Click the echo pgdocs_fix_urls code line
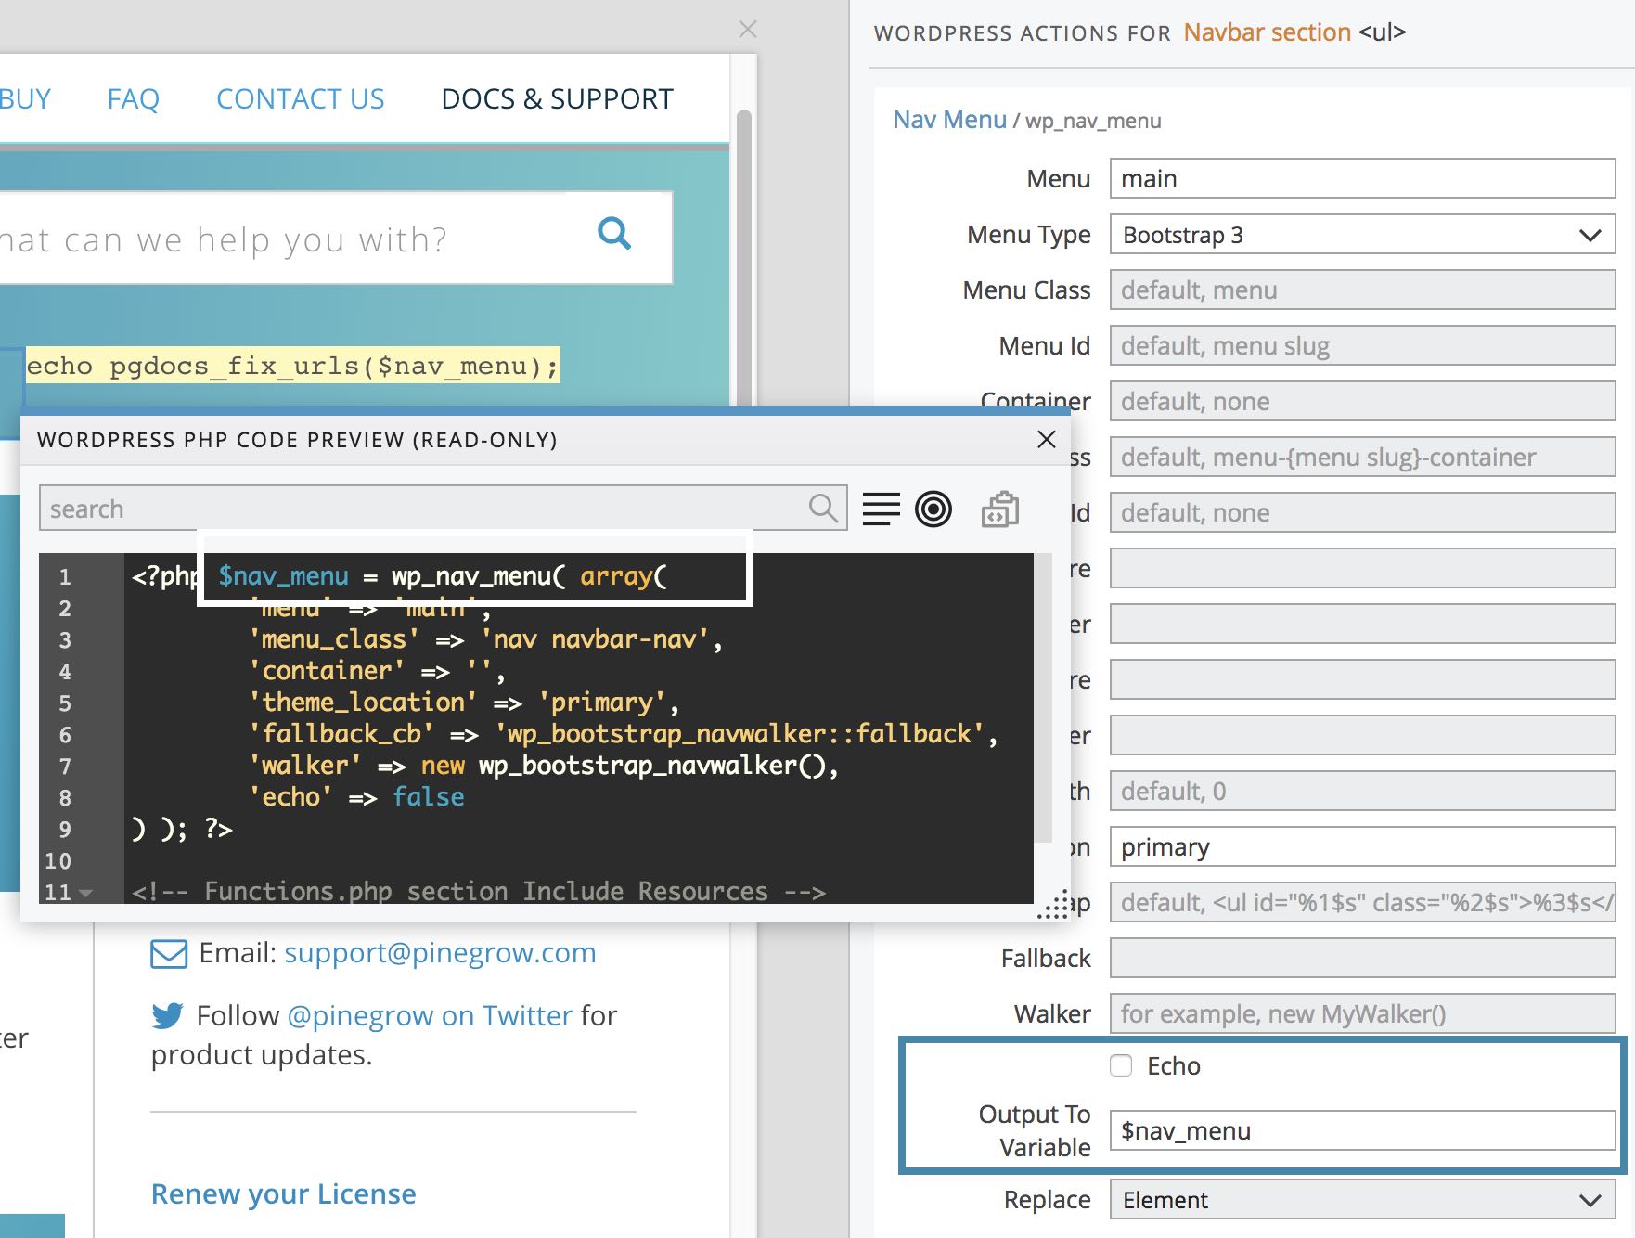This screenshot has height=1238, width=1635. (x=292, y=366)
